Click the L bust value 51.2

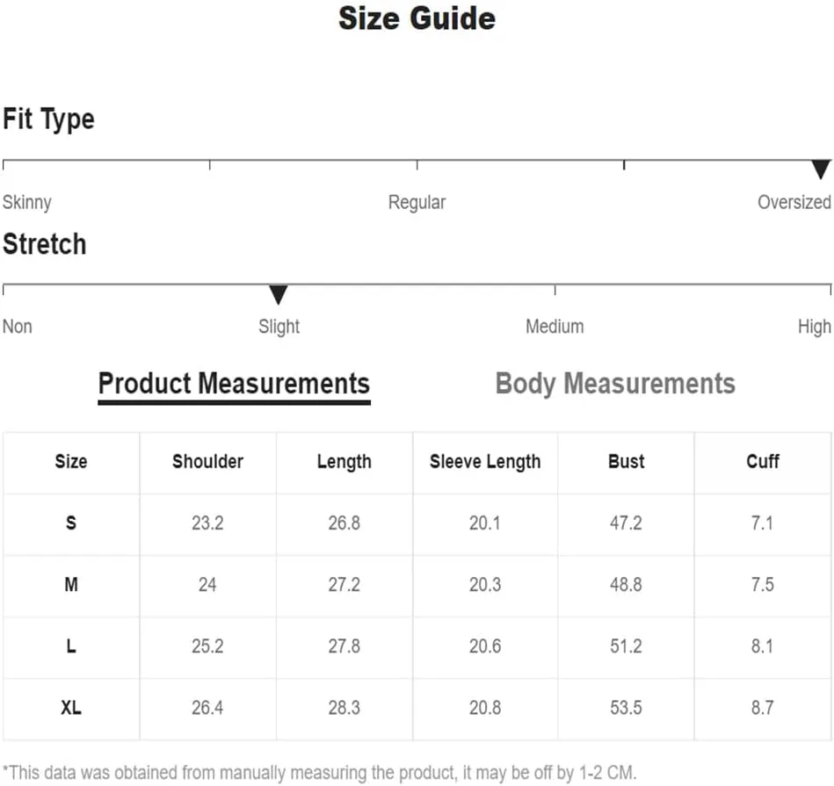click(626, 646)
